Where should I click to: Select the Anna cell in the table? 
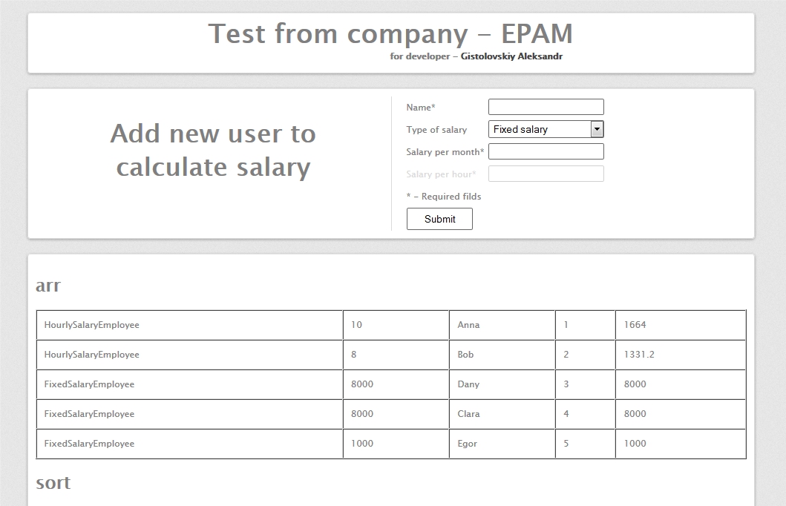[468, 325]
